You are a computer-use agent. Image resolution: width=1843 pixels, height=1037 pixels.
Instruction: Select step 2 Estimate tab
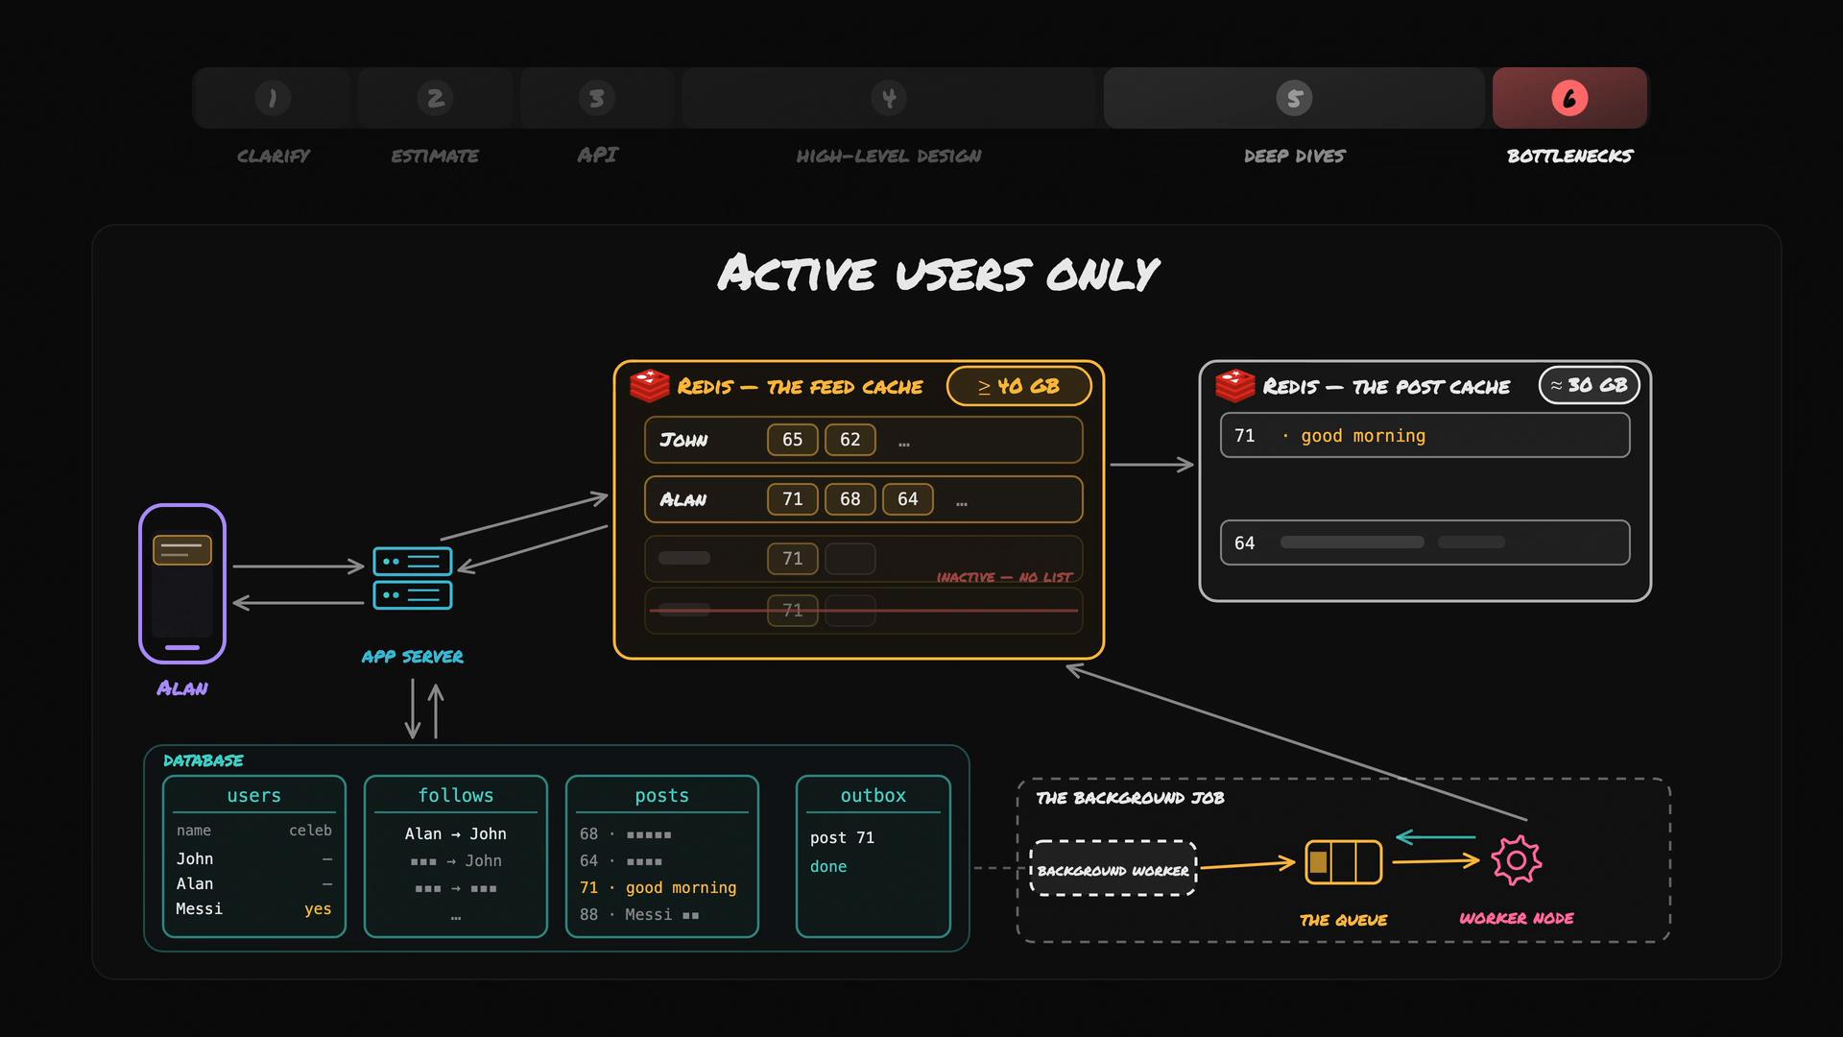coord(435,98)
